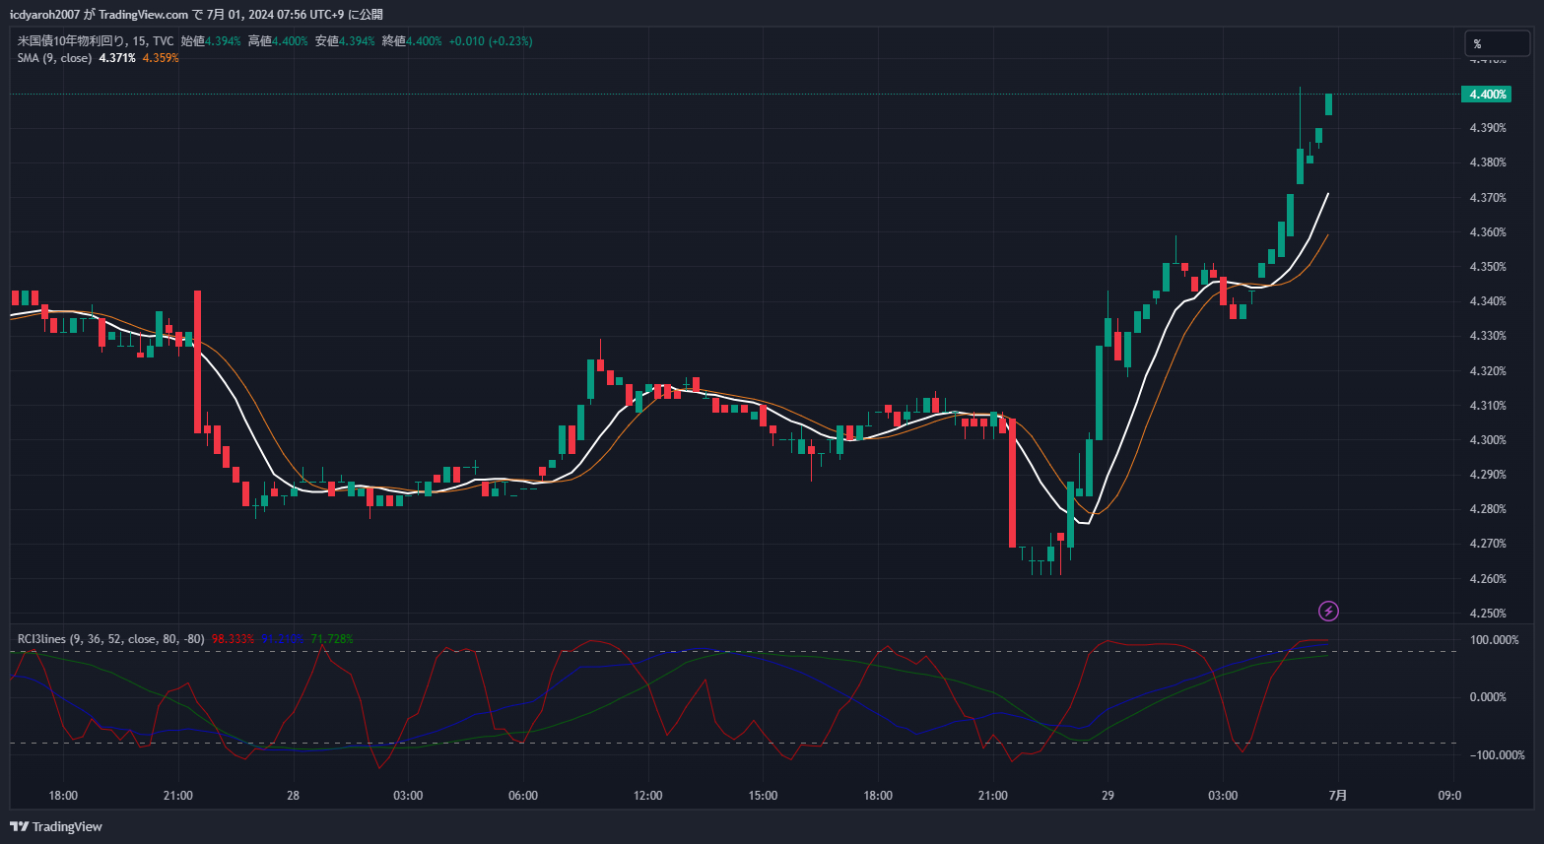Click the TradingView logo in the footer

point(56,826)
